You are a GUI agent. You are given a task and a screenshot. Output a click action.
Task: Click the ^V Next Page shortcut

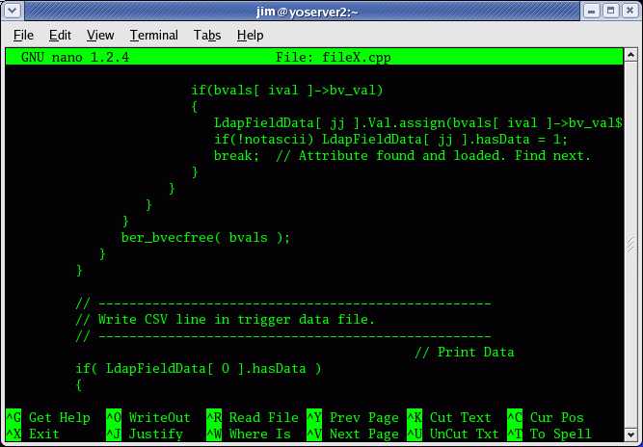coord(352,434)
